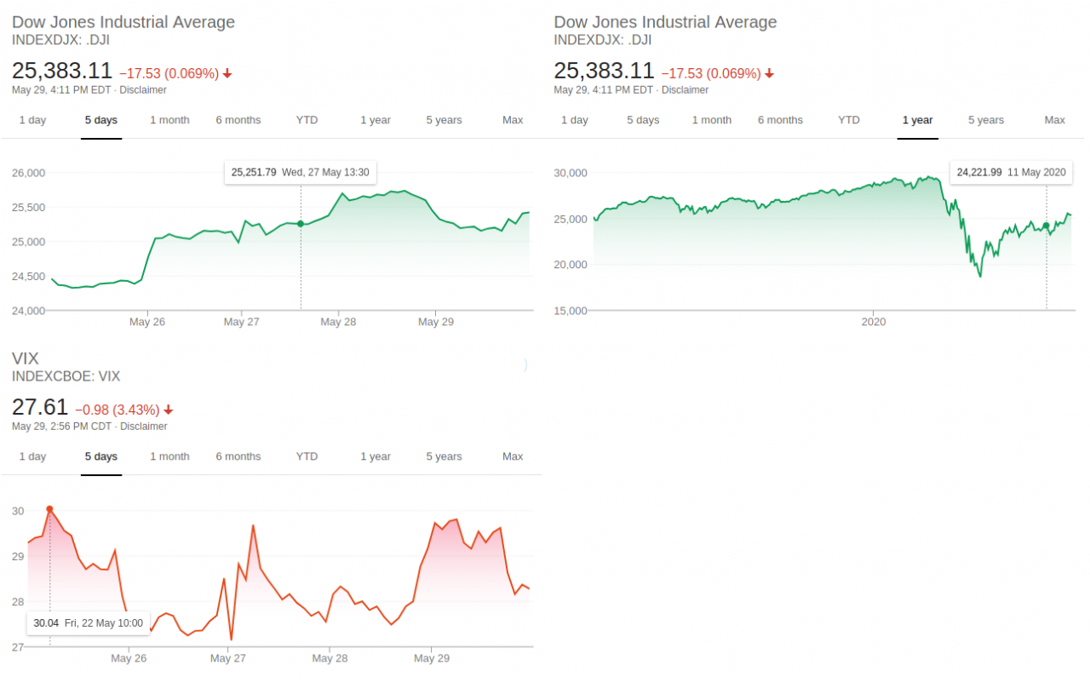
Task: Choose "6 months" on the Dow 1-year chart
Action: coord(780,120)
